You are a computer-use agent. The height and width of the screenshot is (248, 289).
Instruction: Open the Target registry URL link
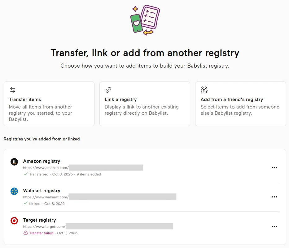pos(98,226)
